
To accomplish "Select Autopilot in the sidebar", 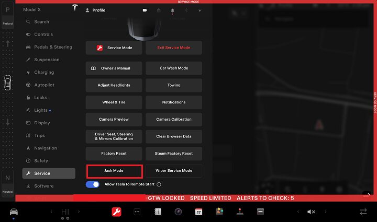I will [x=44, y=85].
